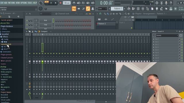Click the download/content library icon
184x103 pixels.
click(x=171, y=9)
